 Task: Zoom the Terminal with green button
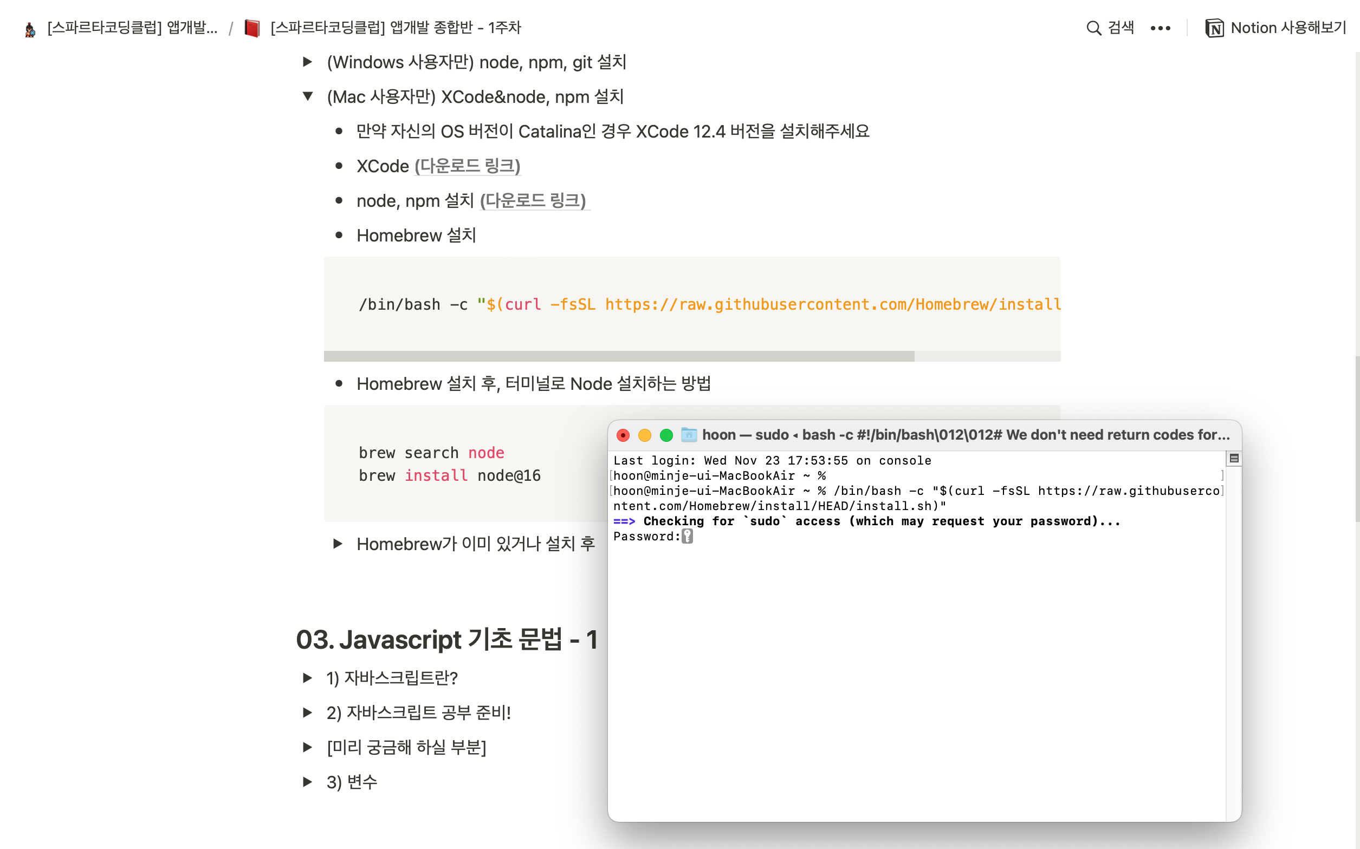[666, 435]
